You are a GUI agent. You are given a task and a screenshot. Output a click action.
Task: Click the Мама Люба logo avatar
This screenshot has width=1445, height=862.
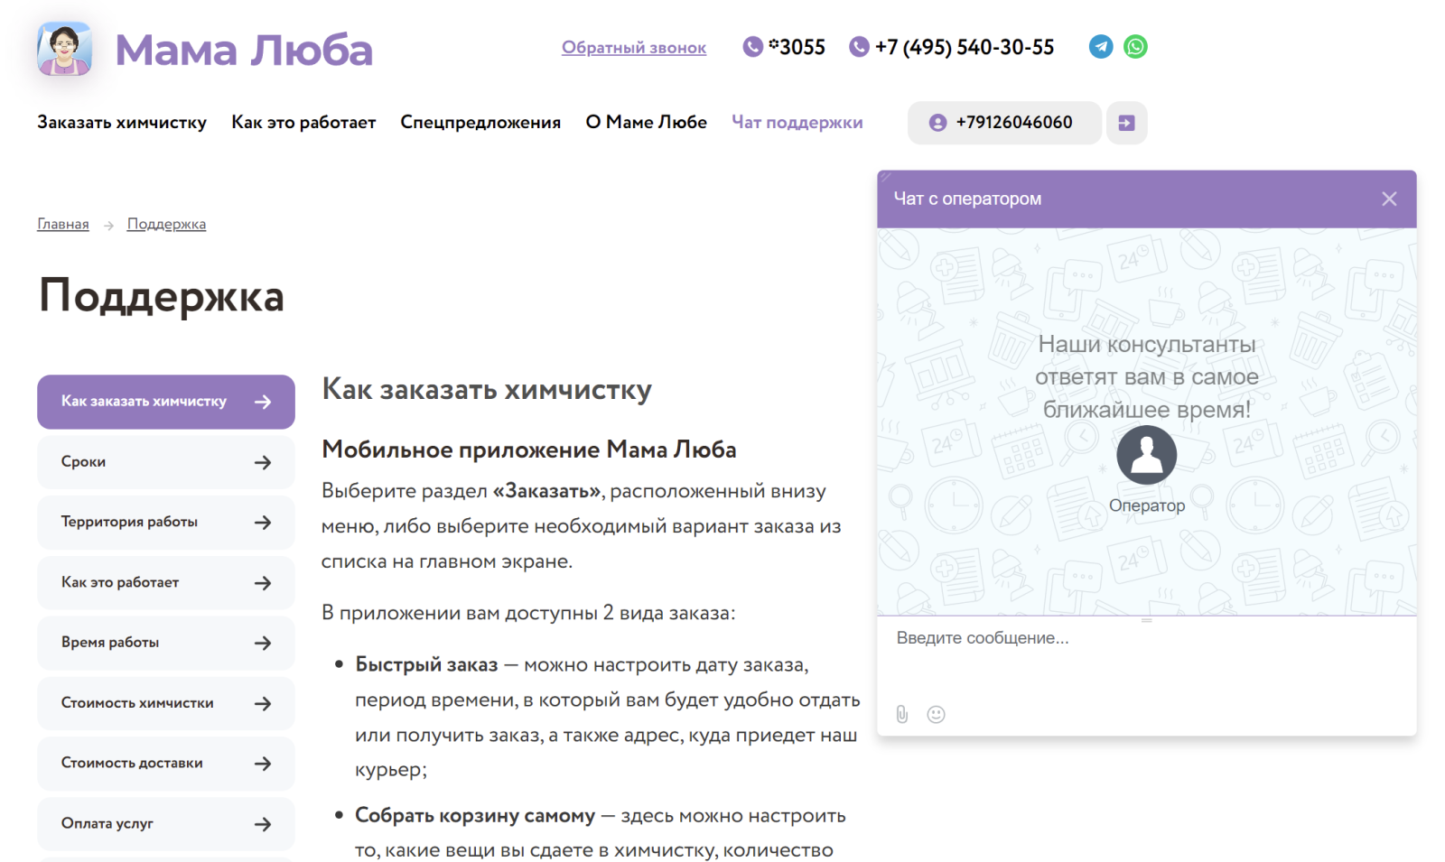64,49
